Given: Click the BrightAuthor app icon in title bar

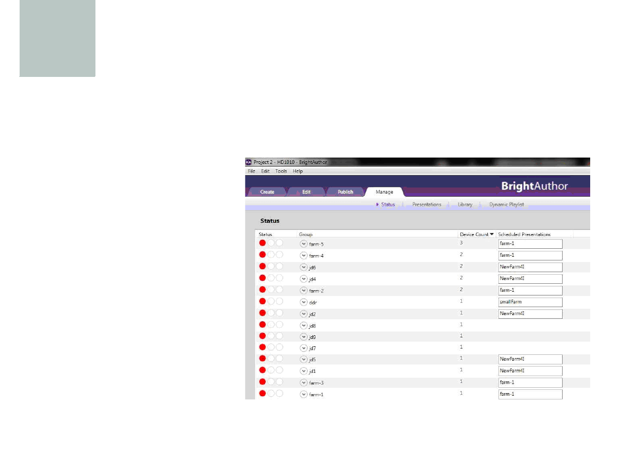Looking at the screenshot, I should tap(248, 162).
